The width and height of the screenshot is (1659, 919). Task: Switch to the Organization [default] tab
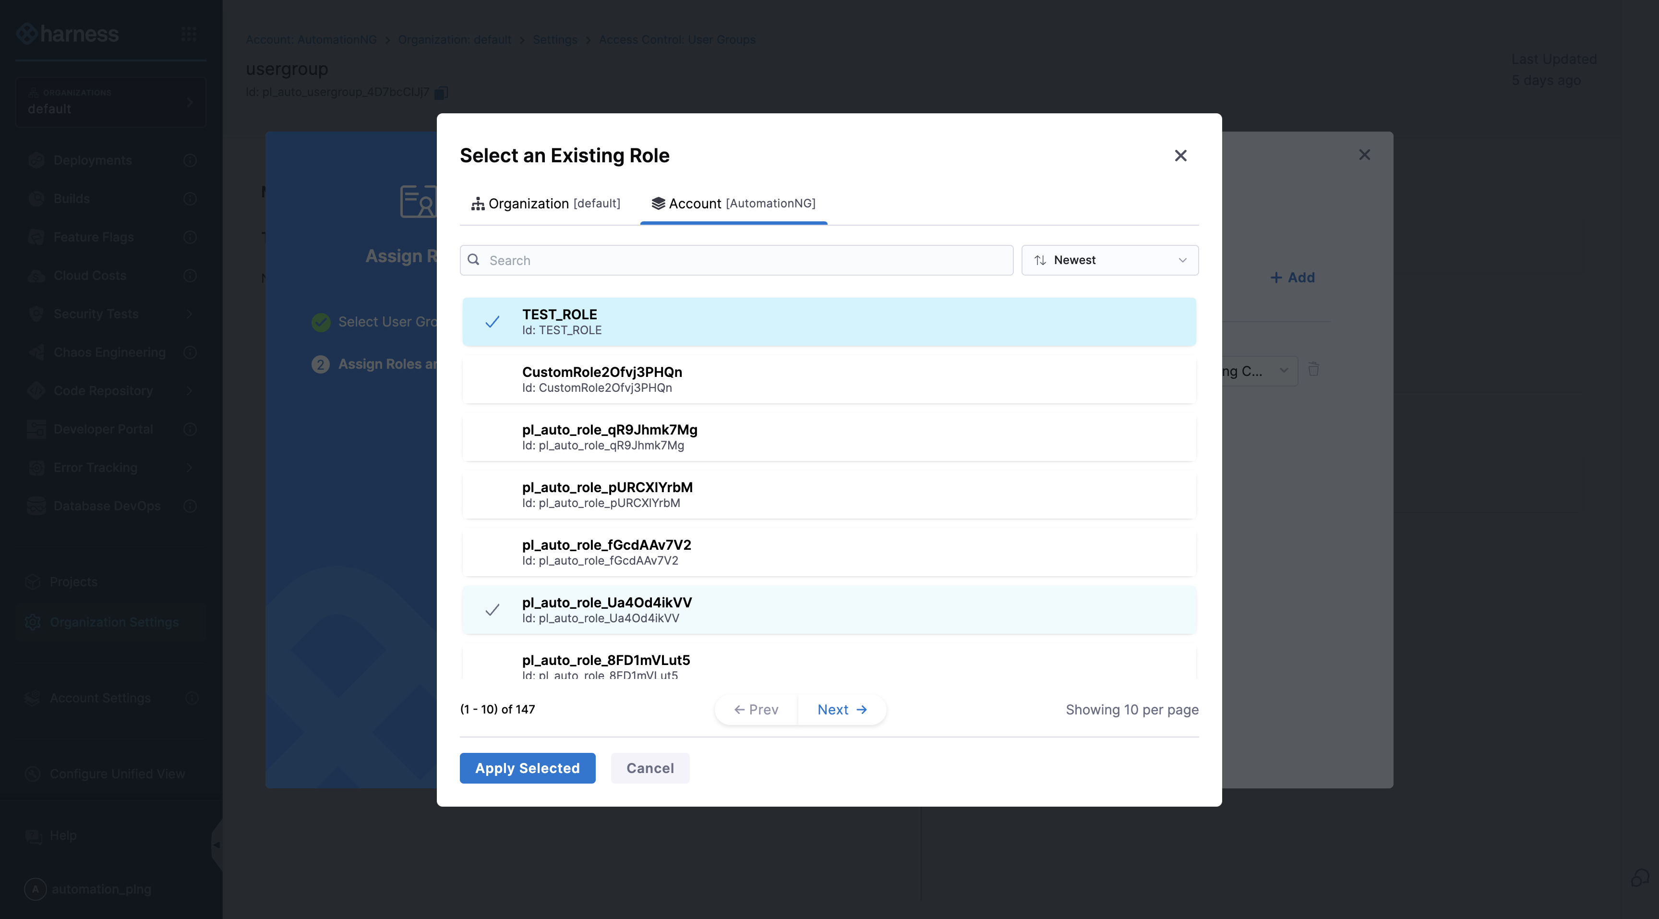click(x=546, y=204)
